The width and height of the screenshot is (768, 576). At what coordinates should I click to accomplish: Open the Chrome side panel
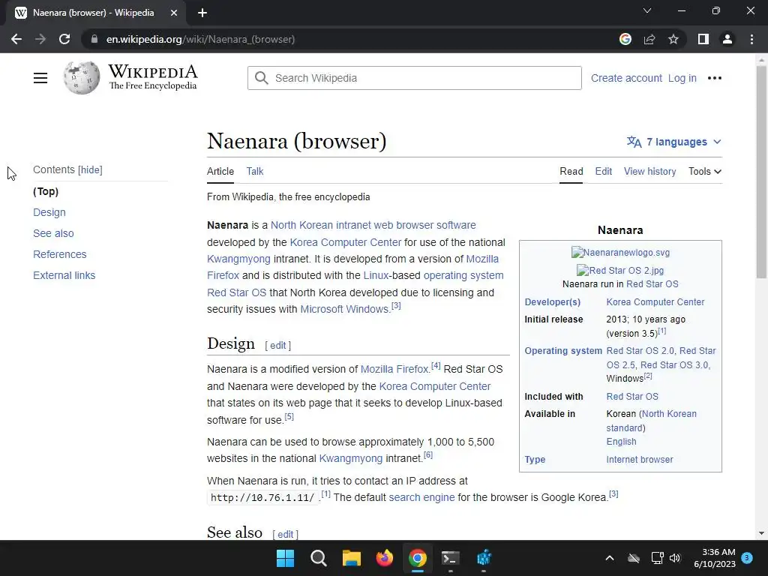tap(703, 39)
